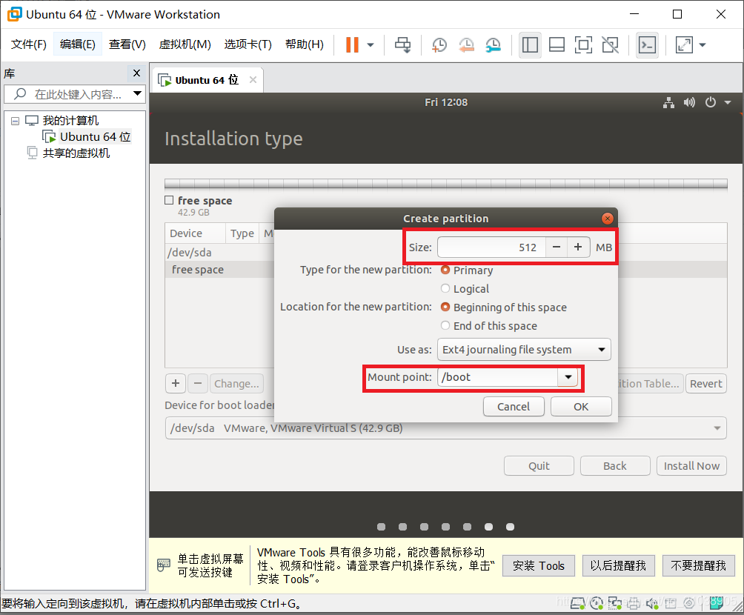This screenshot has height=615, width=744.
Task: Close the Create partition dialog
Action: (x=607, y=219)
